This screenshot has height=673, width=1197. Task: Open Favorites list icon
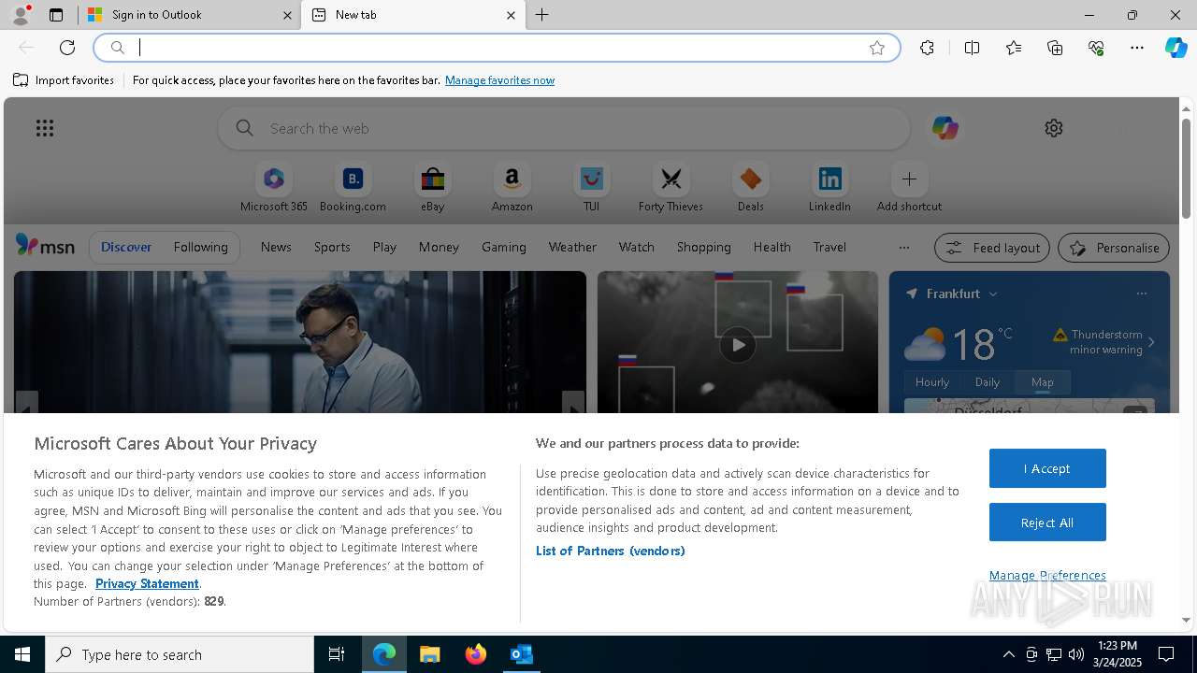point(1014,48)
